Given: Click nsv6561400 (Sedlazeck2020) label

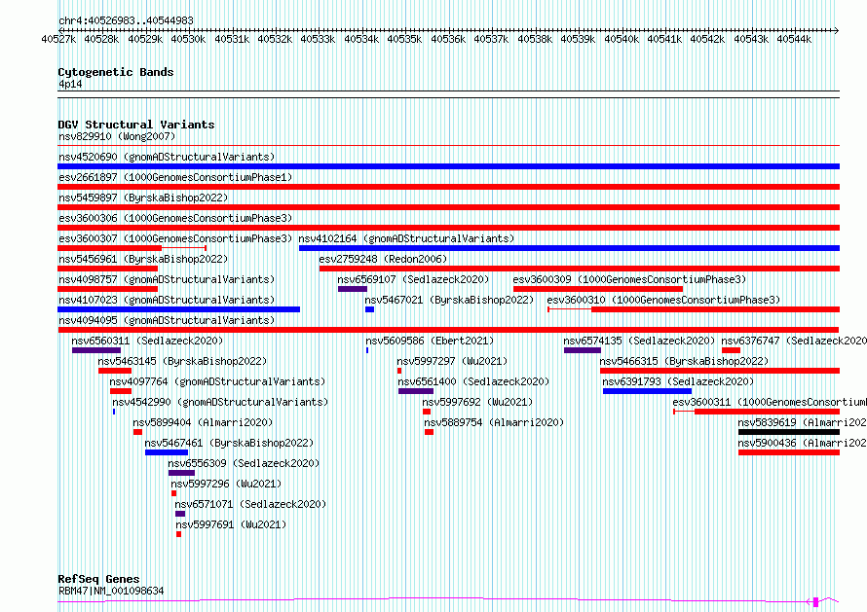Looking at the screenshot, I should [473, 381].
